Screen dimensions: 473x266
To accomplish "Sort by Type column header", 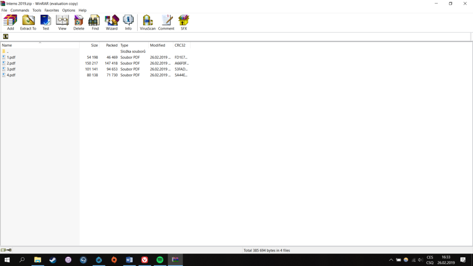I will [x=133, y=45].
